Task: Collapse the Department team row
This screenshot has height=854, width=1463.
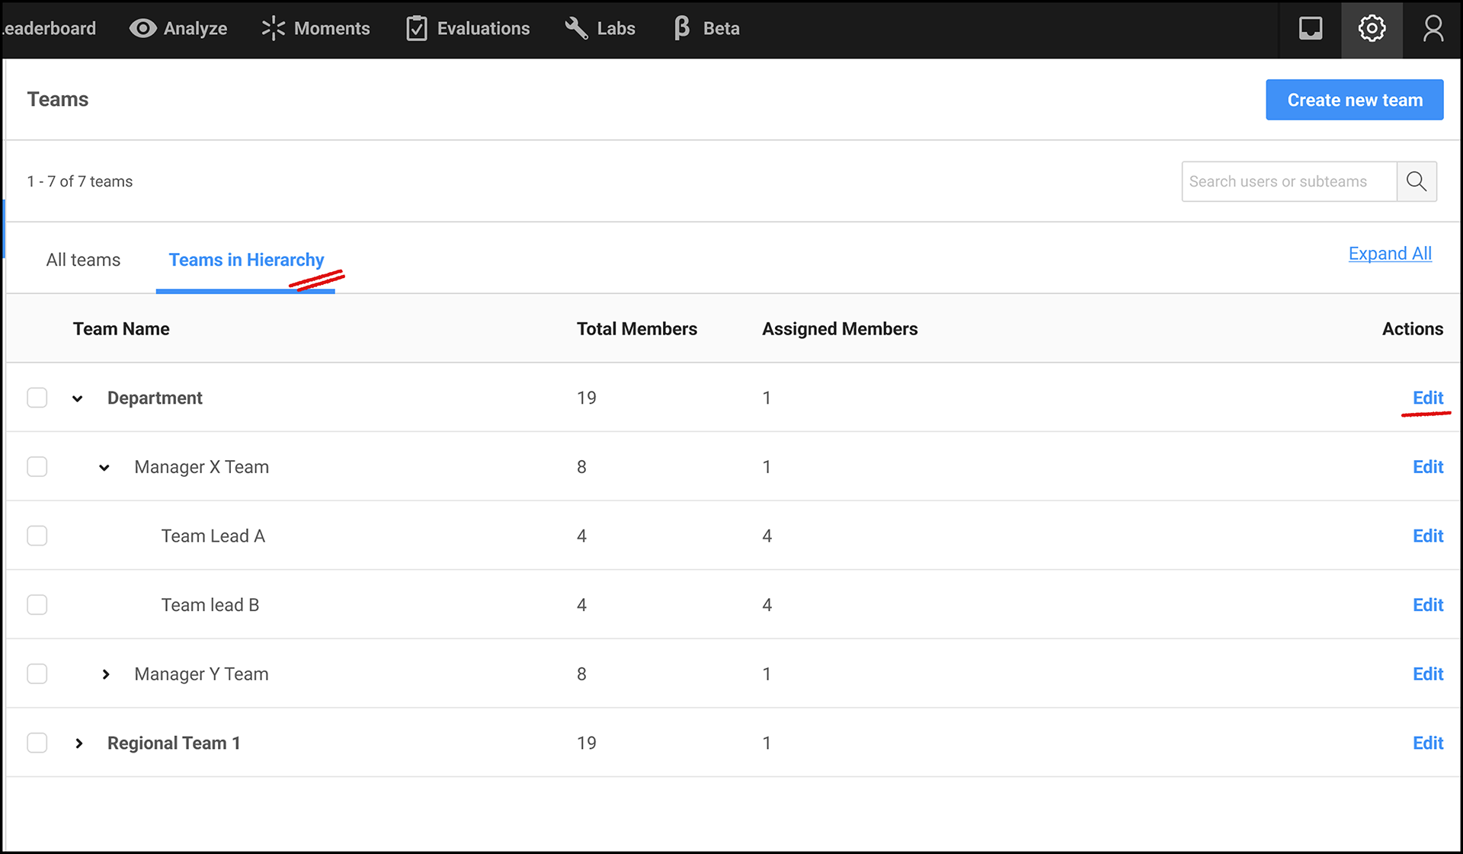Action: click(x=78, y=398)
